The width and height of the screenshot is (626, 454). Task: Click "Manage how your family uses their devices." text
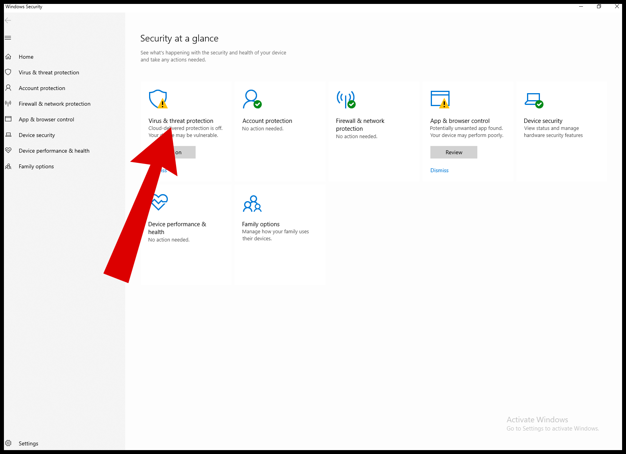(x=275, y=235)
